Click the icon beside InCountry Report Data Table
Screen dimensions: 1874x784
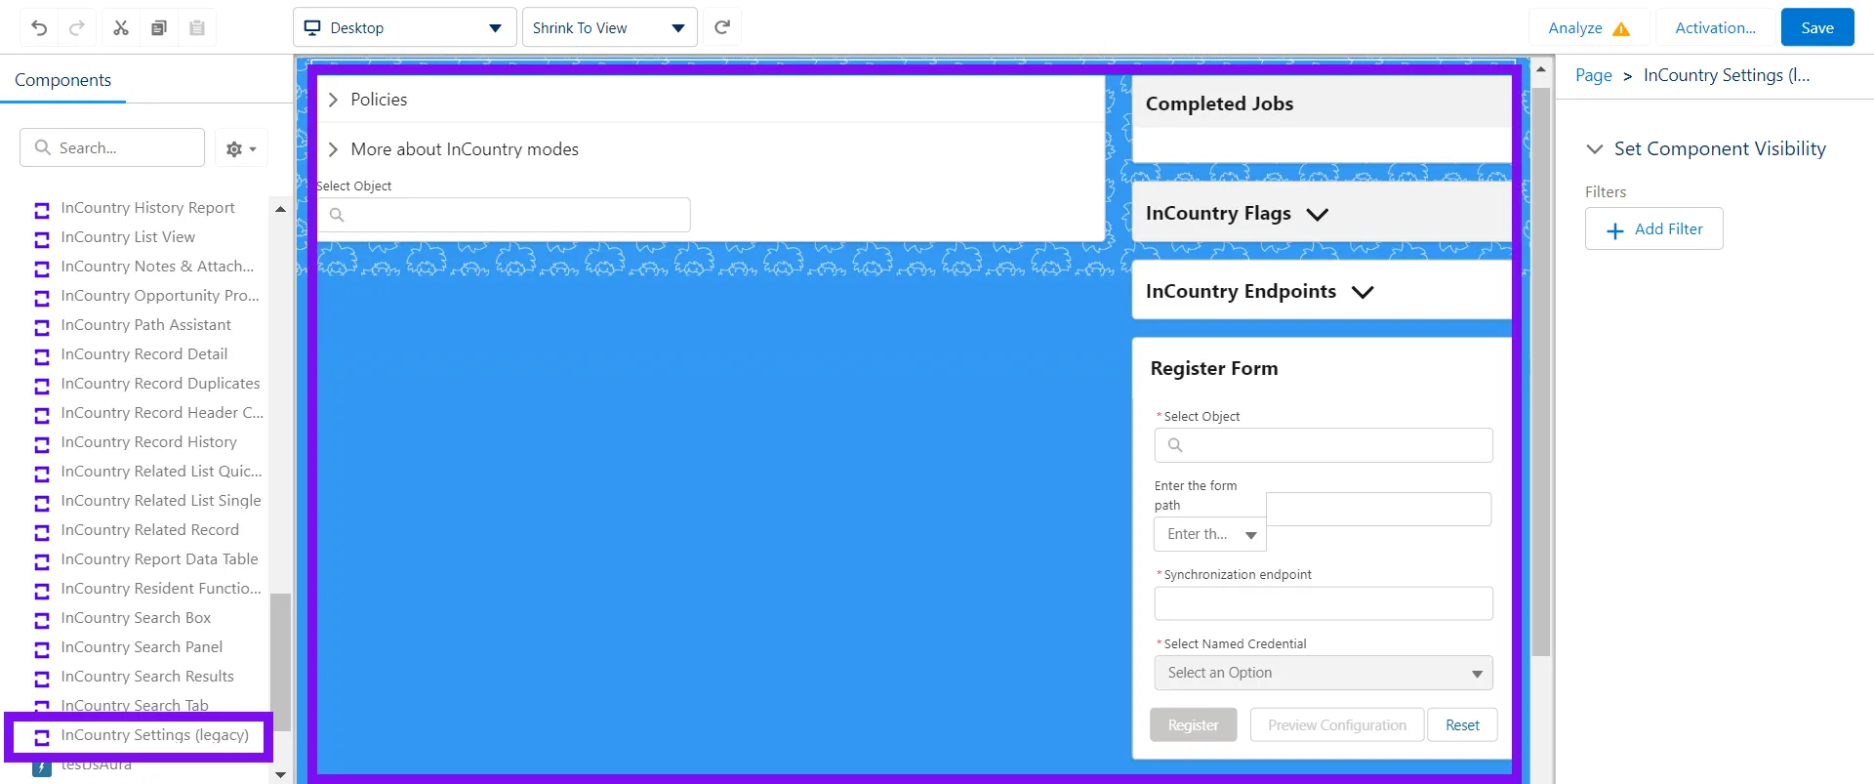42,560
